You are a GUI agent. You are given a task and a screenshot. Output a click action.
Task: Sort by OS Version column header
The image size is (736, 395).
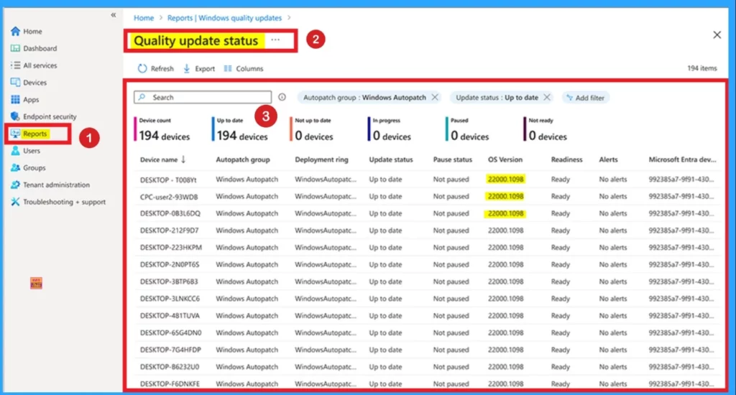pos(505,159)
